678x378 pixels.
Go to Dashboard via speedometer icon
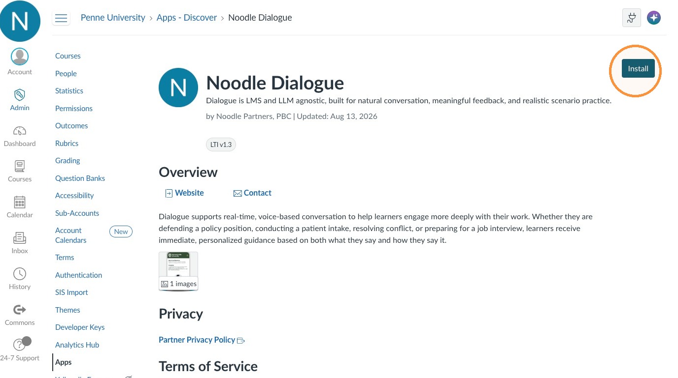coord(20,131)
